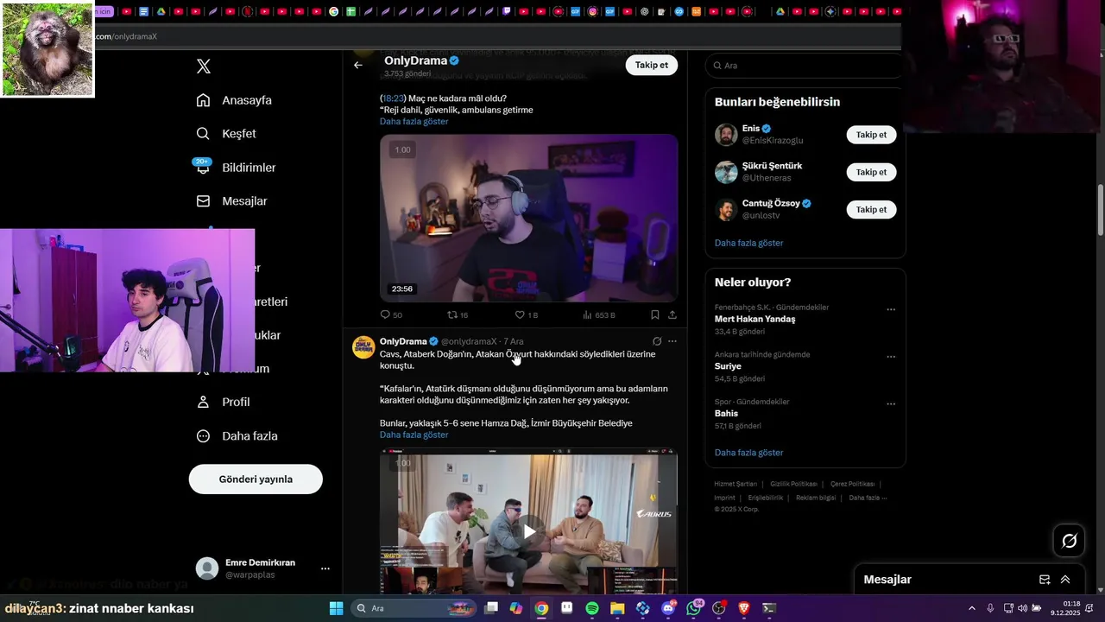Open the floating Grok button
This screenshot has width=1105, height=622.
(x=1069, y=541)
